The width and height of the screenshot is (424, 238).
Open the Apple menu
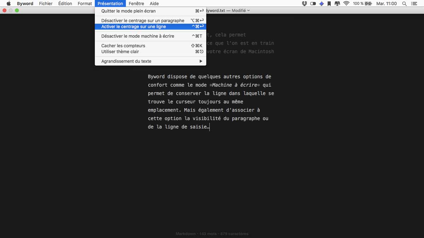click(8, 4)
